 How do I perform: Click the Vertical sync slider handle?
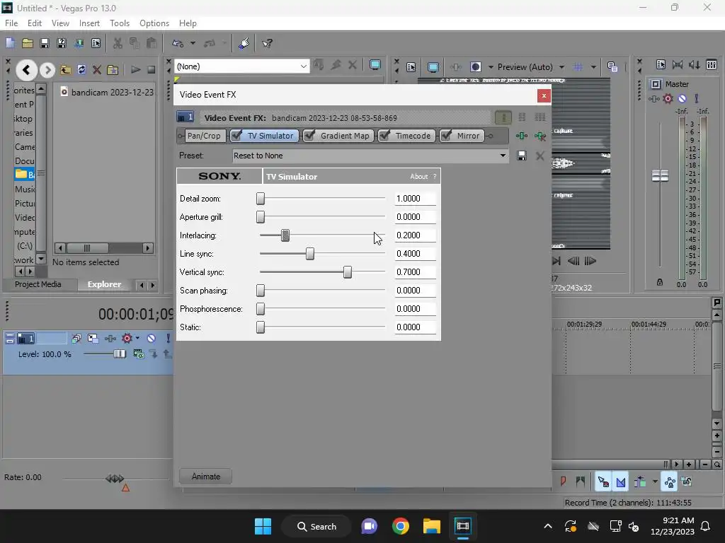tap(348, 272)
